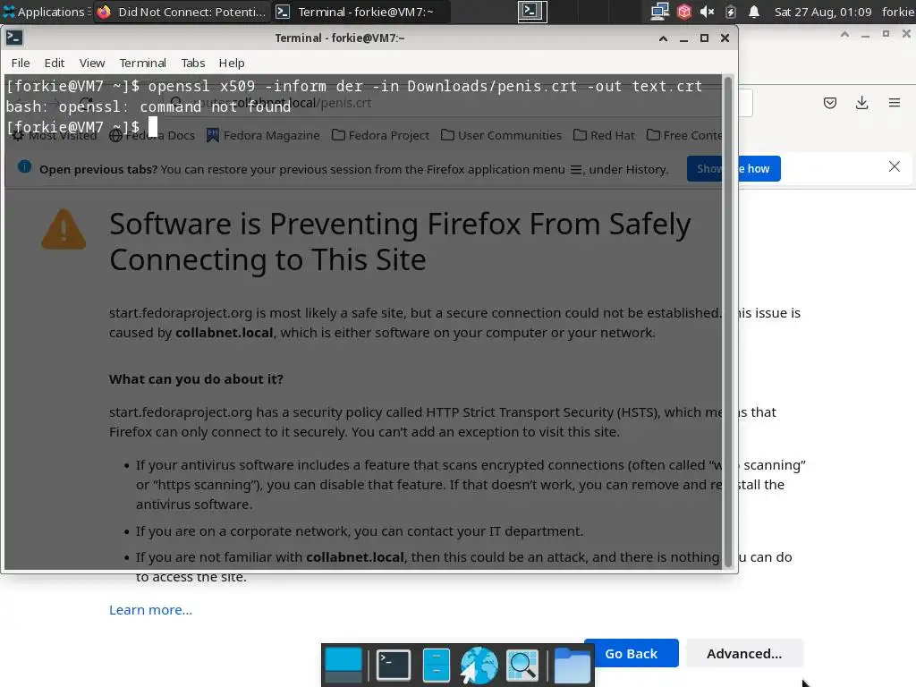Open the Help menu in Terminal
Viewport: 916px width, 687px height.
[x=232, y=64]
